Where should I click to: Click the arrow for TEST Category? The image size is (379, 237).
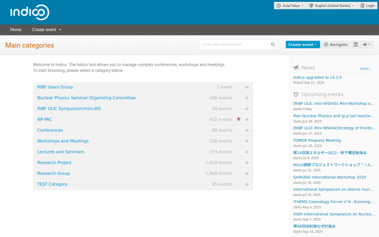pyautogui.click(x=246, y=185)
